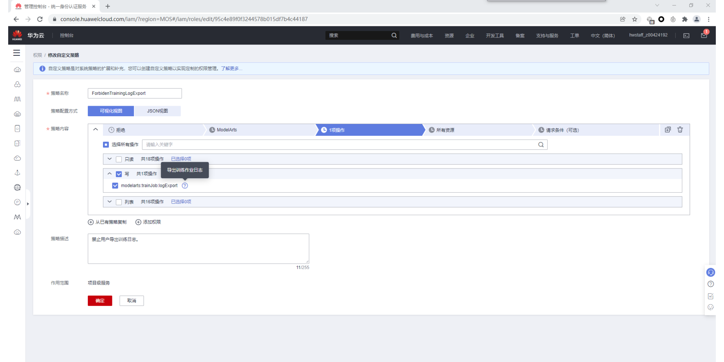Click the share page icon in address bar
Image resolution: width=724 pixels, height=362 pixels.
point(623,19)
